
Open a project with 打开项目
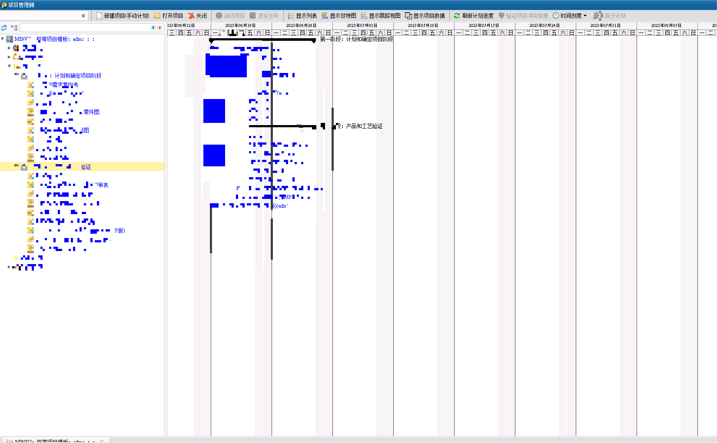(x=168, y=16)
